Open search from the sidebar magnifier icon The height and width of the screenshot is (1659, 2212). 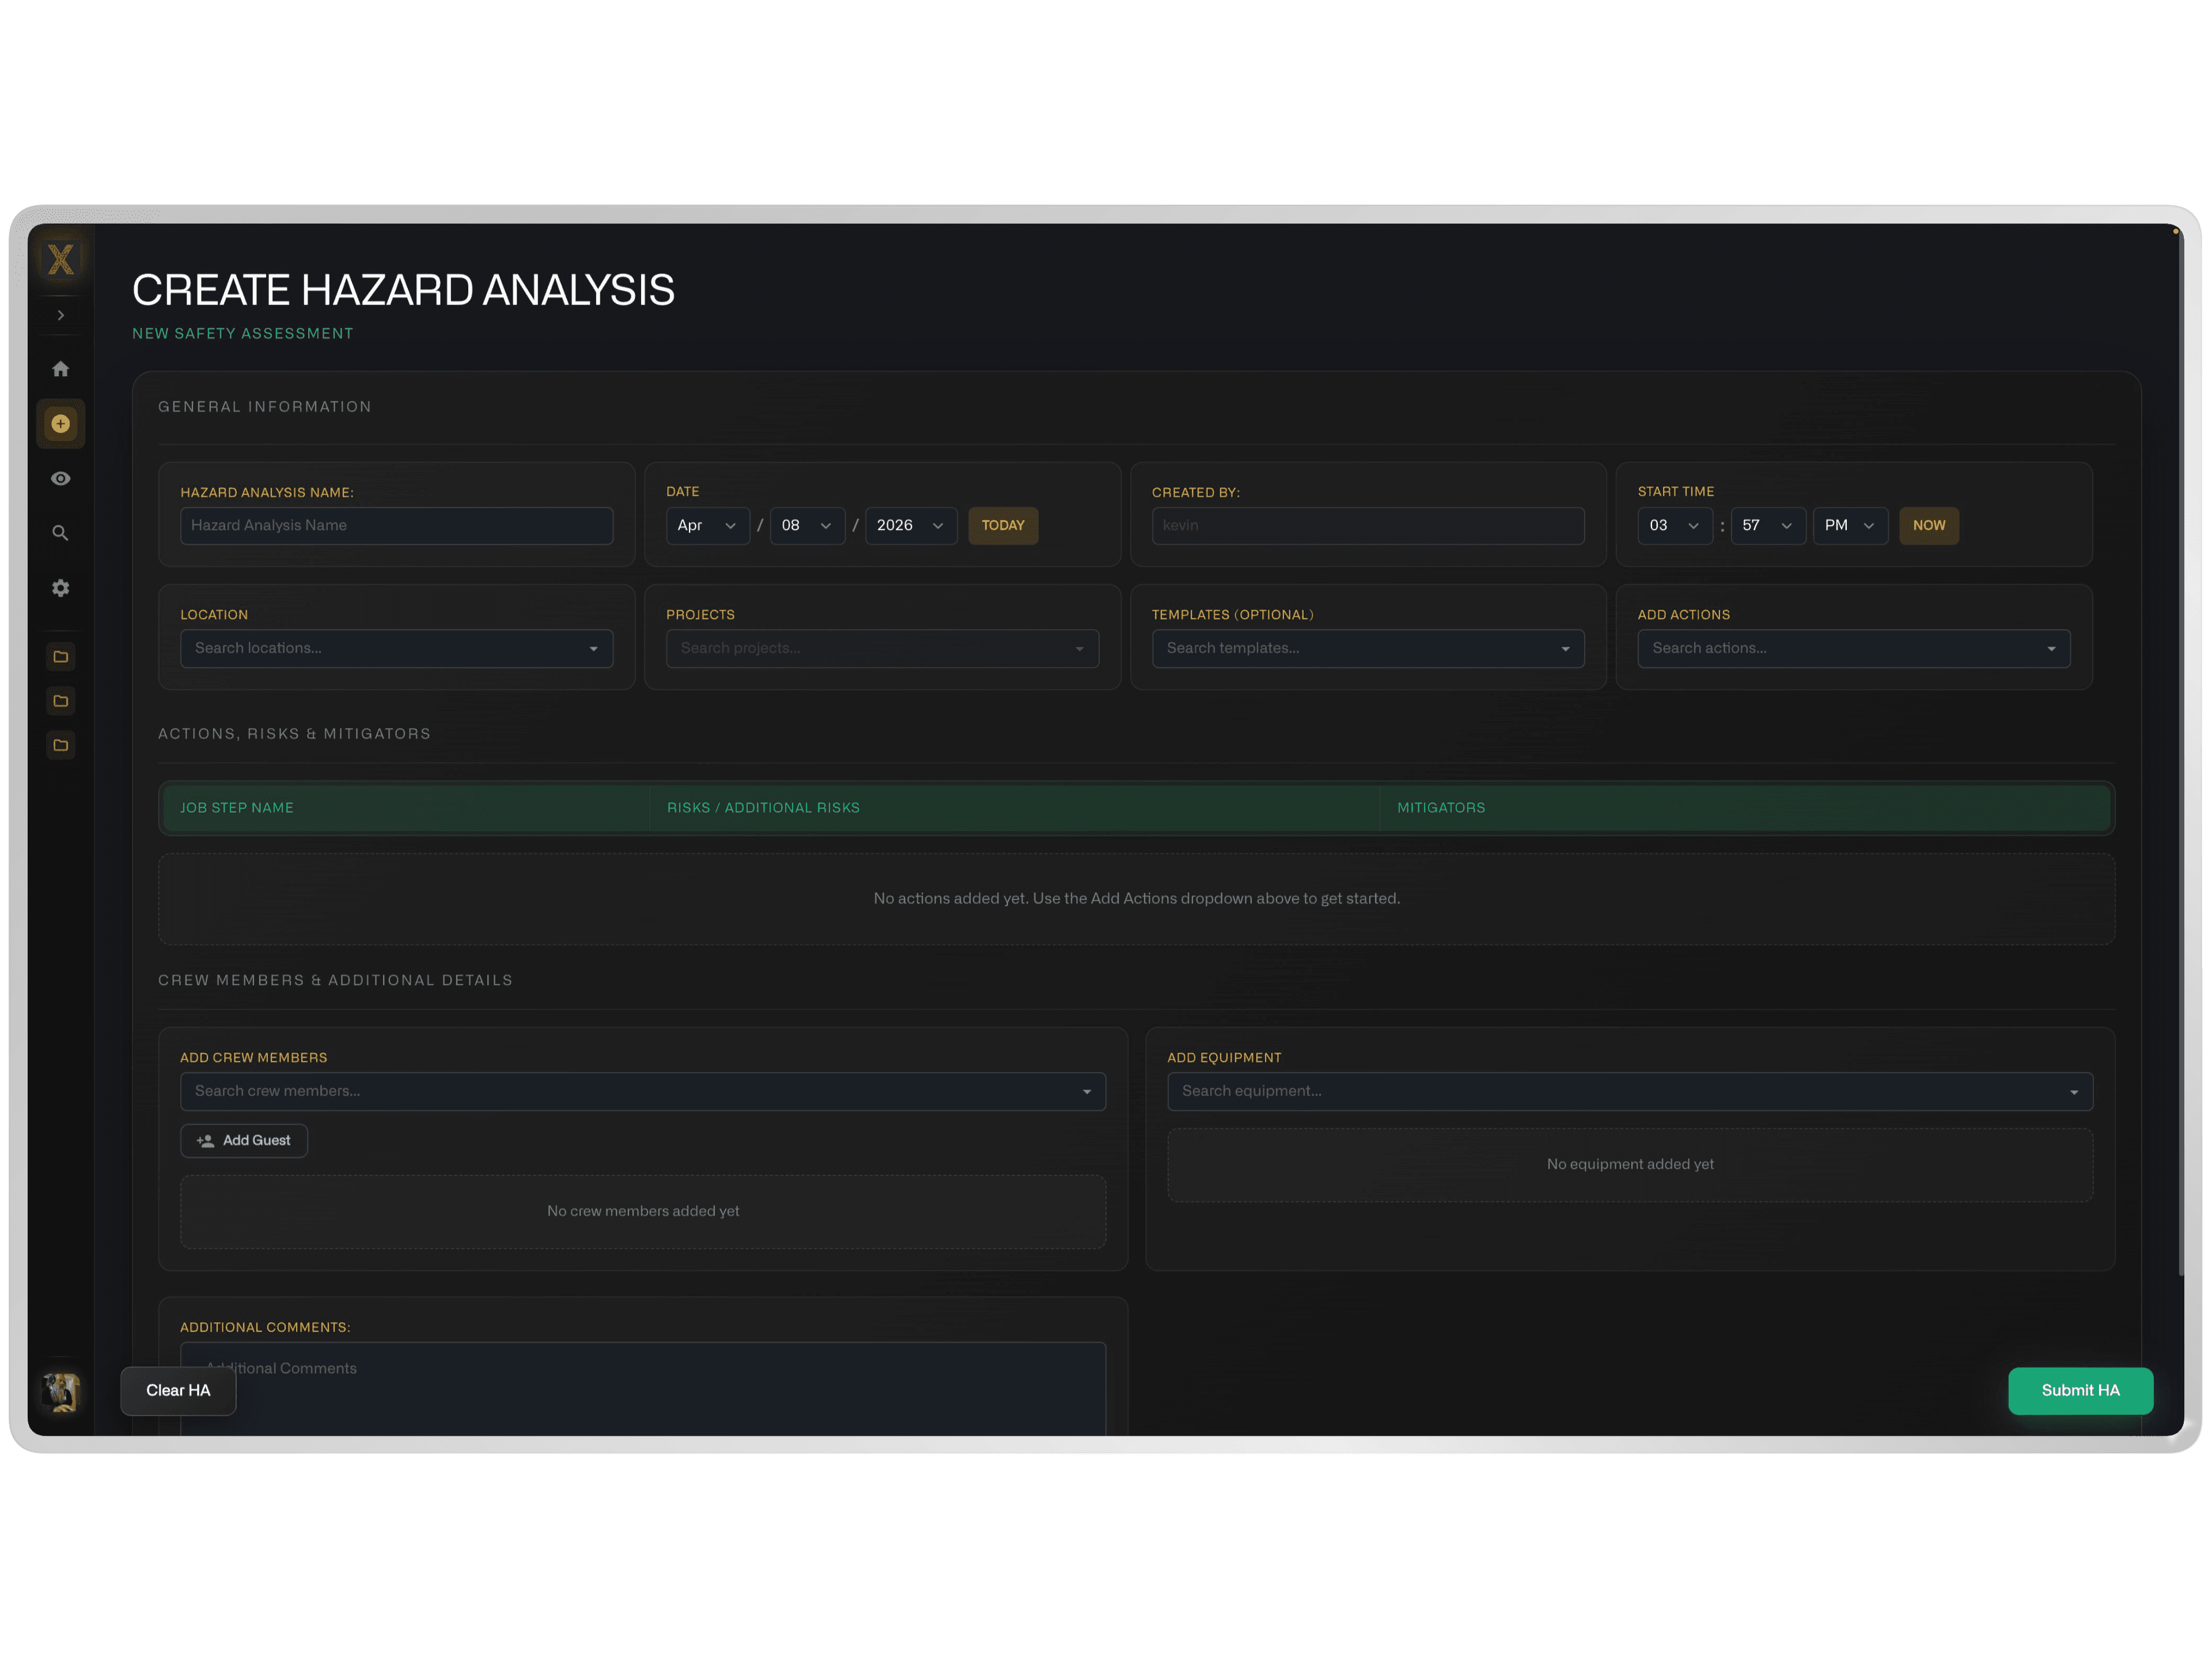(61, 534)
